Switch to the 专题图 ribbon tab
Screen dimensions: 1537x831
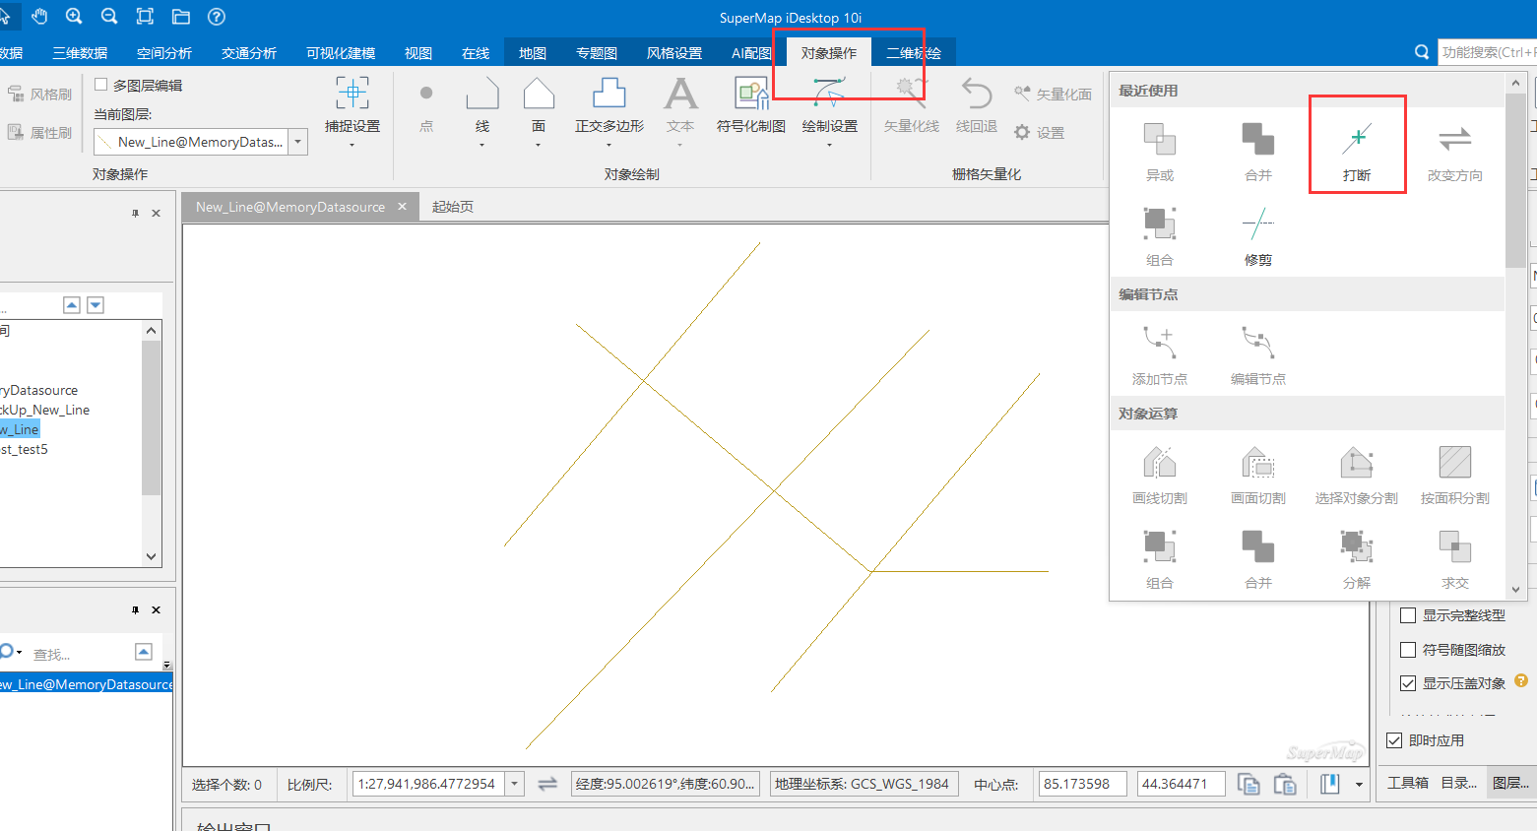[x=597, y=53]
